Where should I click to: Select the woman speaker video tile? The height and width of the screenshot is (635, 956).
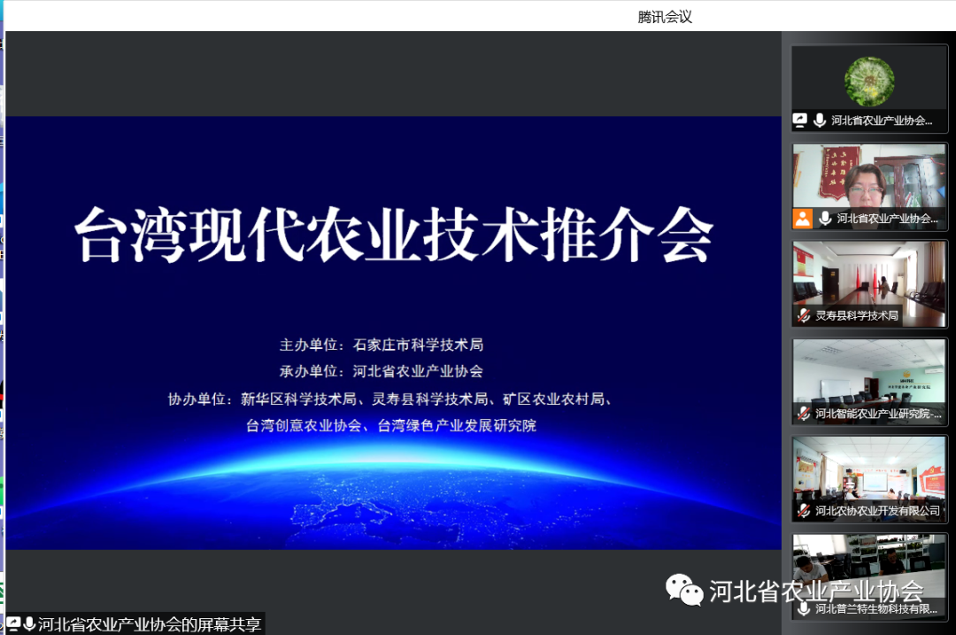pyautogui.click(x=869, y=187)
